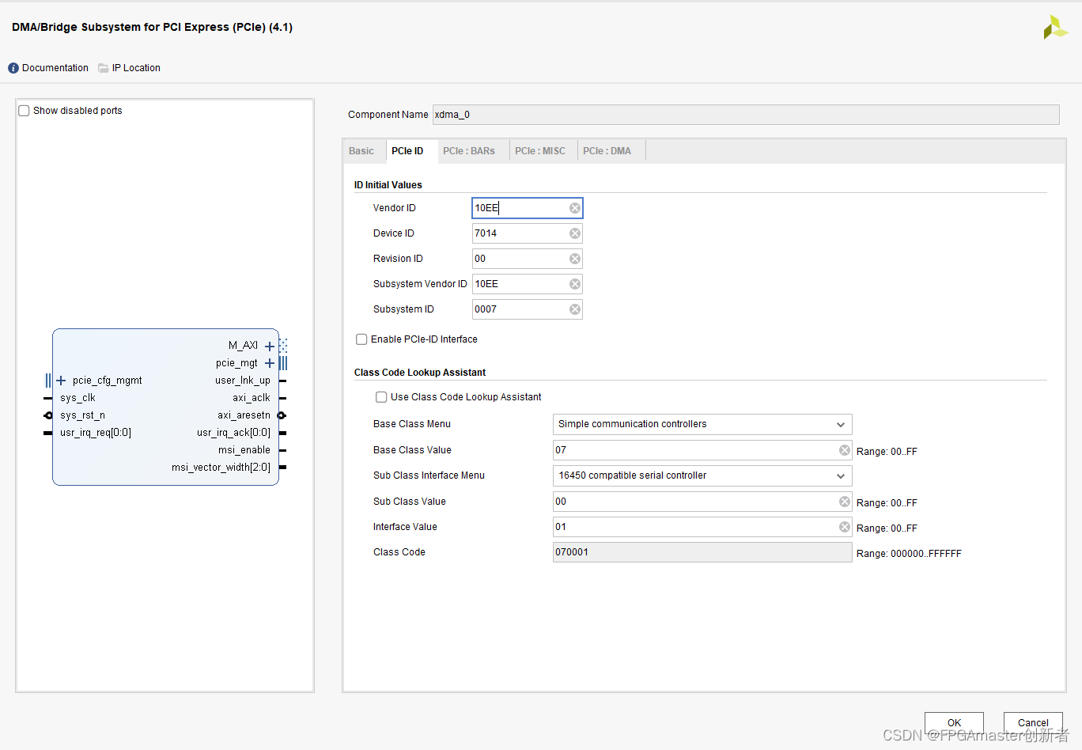The width and height of the screenshot is (1082, 750).
Task: Expand the pcie_mgt port plus icon
Action: pyautogui.click(x=270, y=363)
